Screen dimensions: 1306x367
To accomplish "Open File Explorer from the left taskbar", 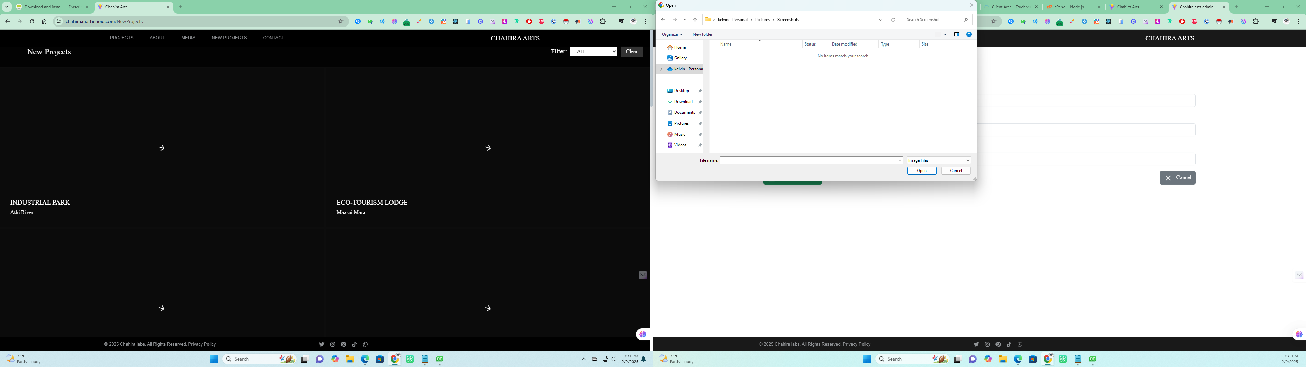I will 350,359.
